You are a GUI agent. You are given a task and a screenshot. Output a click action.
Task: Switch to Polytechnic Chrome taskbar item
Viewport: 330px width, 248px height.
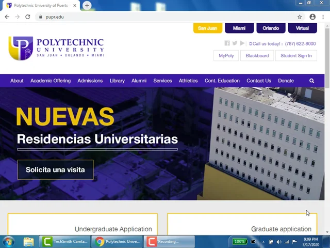click(x=117, y=241)
